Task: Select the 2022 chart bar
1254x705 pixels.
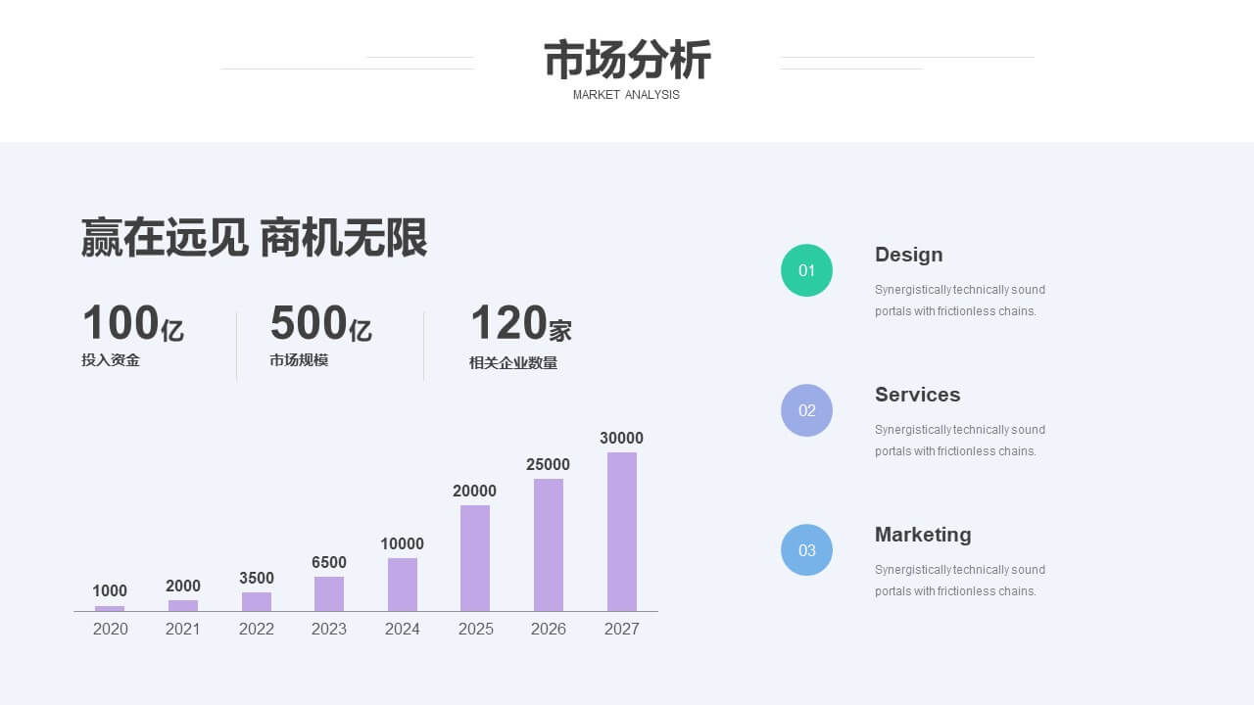Action: (x=257, y=601)
